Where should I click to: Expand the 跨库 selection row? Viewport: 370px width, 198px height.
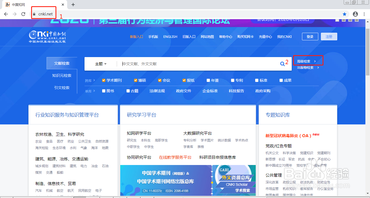tap(90, 80)
